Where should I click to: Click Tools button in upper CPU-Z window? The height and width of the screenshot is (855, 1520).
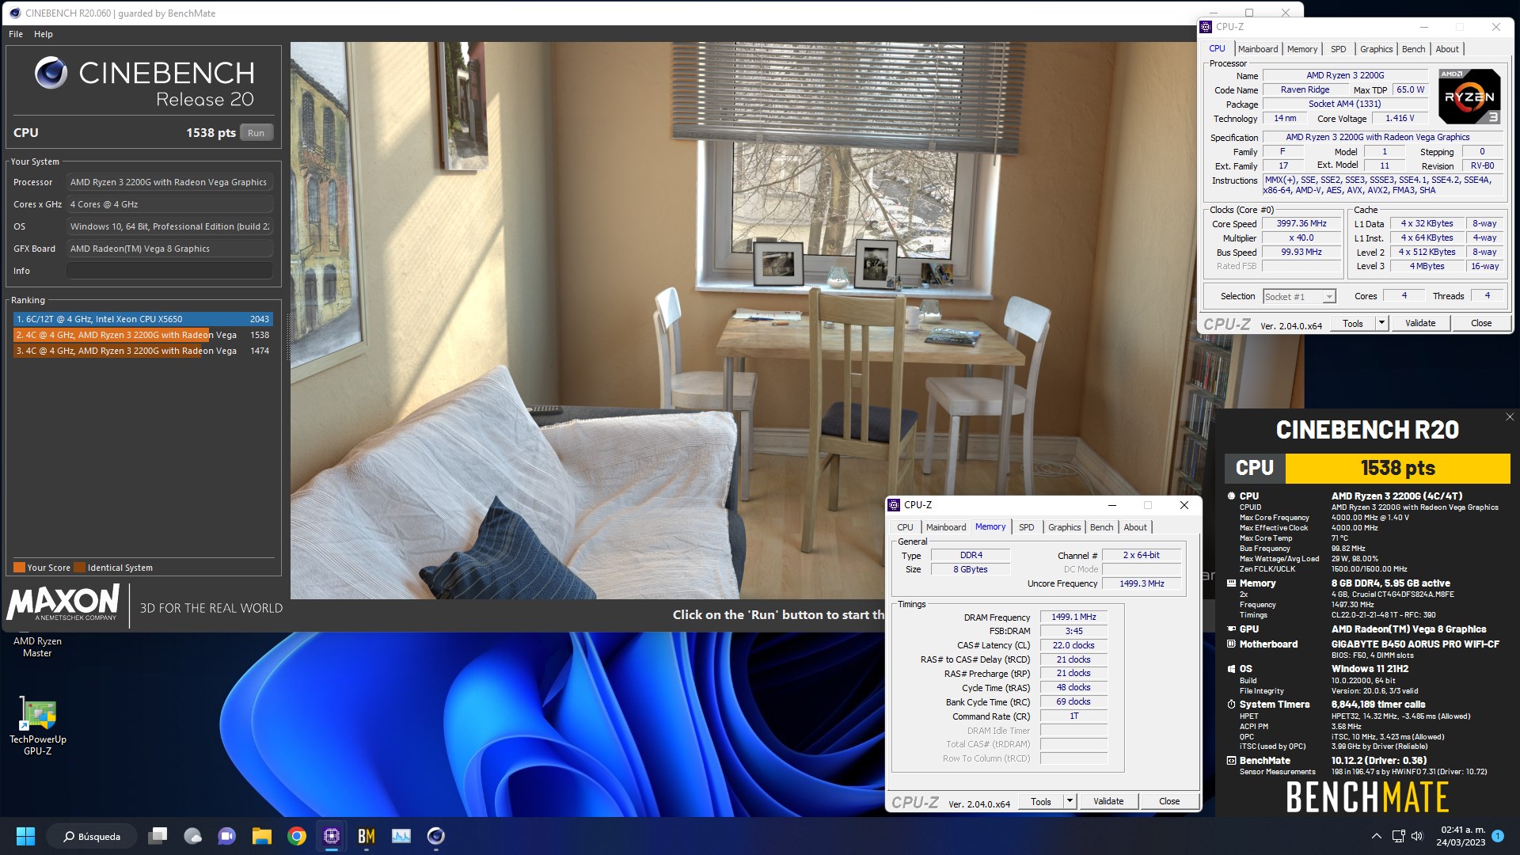(1353, 323)
